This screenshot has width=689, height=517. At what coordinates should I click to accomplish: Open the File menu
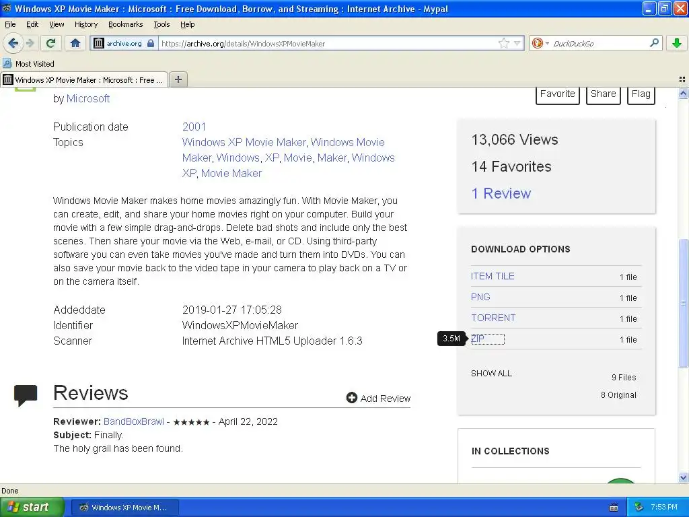(x=10, y=24)
